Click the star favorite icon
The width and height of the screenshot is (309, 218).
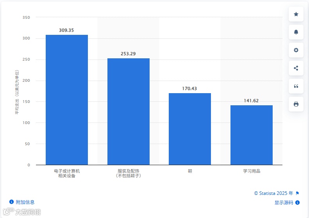click(x=296, y=14)
